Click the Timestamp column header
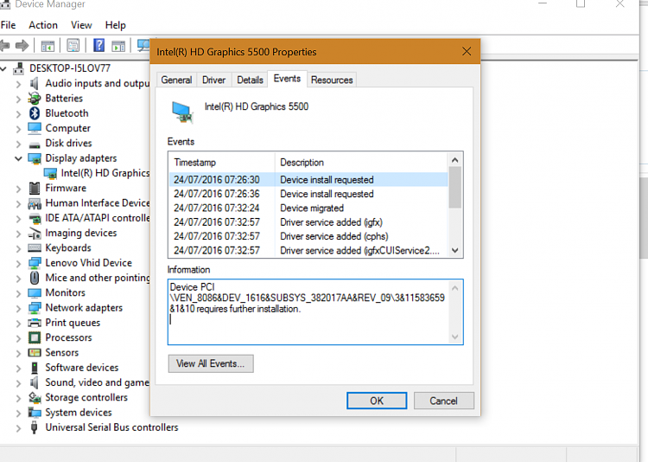Image resolution: width=648 pixels, height=462 pixels. tap(221, 163)
